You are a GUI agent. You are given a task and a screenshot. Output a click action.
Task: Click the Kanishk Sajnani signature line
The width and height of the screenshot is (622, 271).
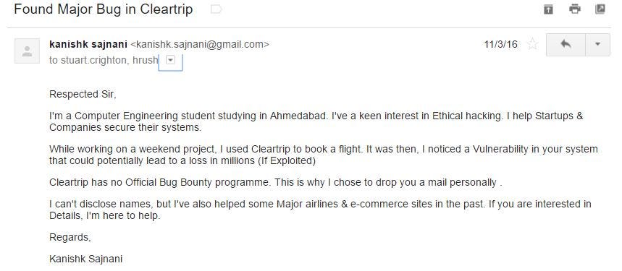85,259
